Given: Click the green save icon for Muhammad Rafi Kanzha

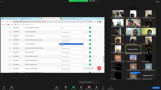Looking at the screenshot, I should (90, 60).
